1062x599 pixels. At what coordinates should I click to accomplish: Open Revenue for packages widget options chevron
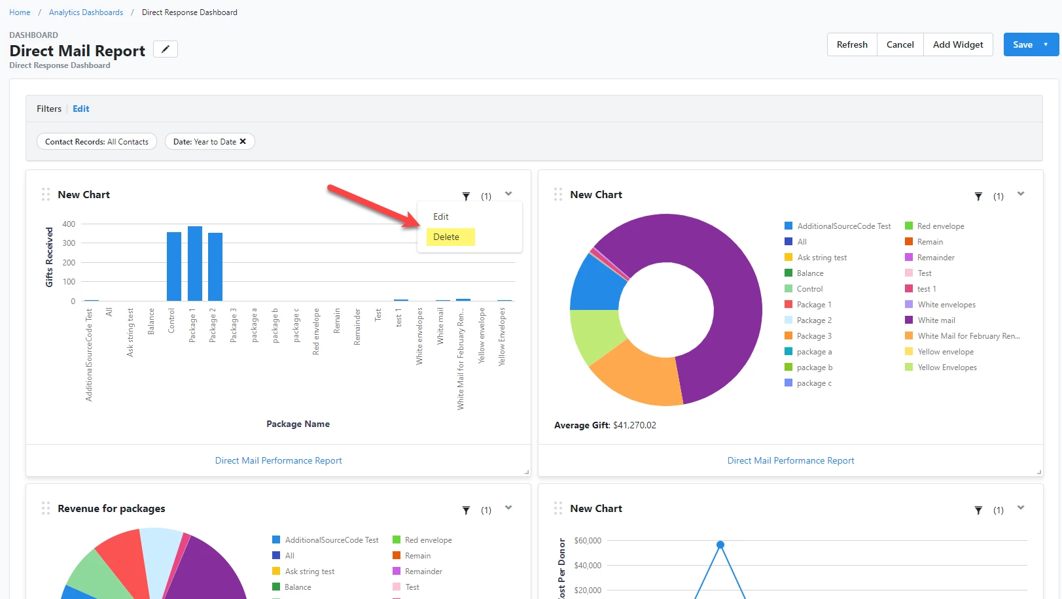508,507
